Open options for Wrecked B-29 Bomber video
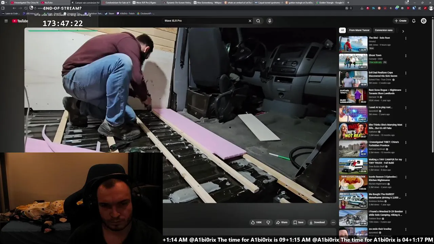The height and width of the screenshot is (244, 434). coord(406,212)
